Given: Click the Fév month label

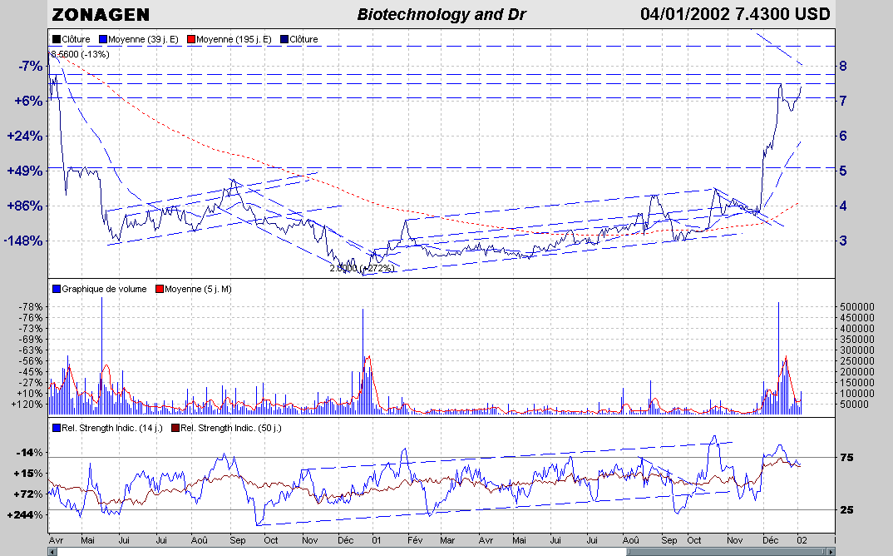Looking at the screenshot, I should tap(415, 540).
